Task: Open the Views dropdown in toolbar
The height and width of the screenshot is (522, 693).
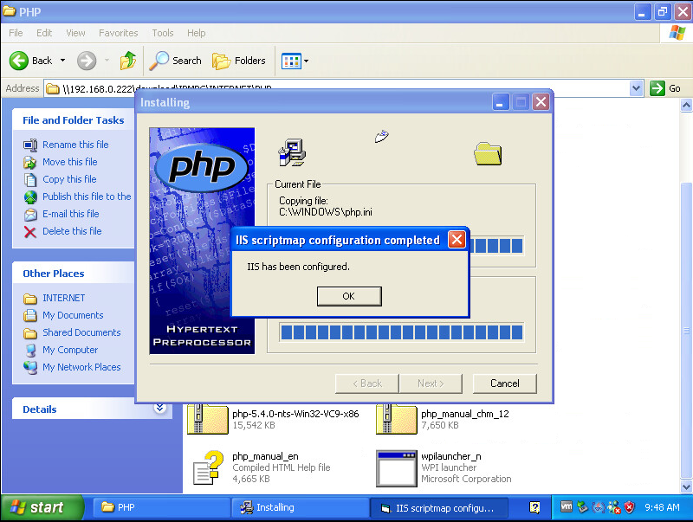Action: pos(295,61)
